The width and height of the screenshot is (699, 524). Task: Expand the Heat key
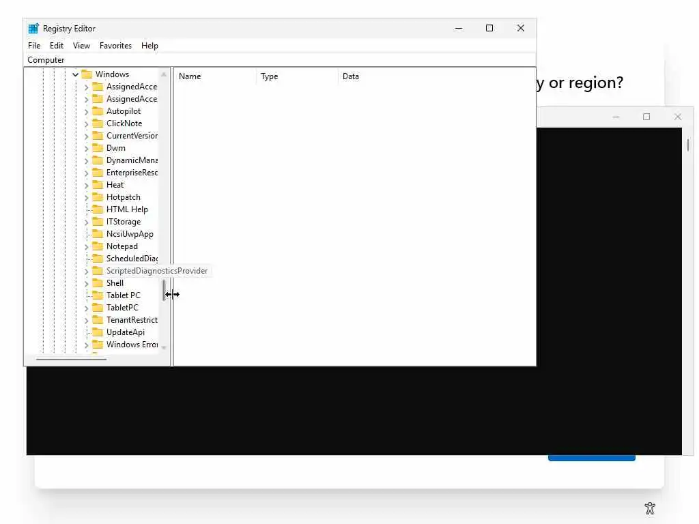point(87,185)
